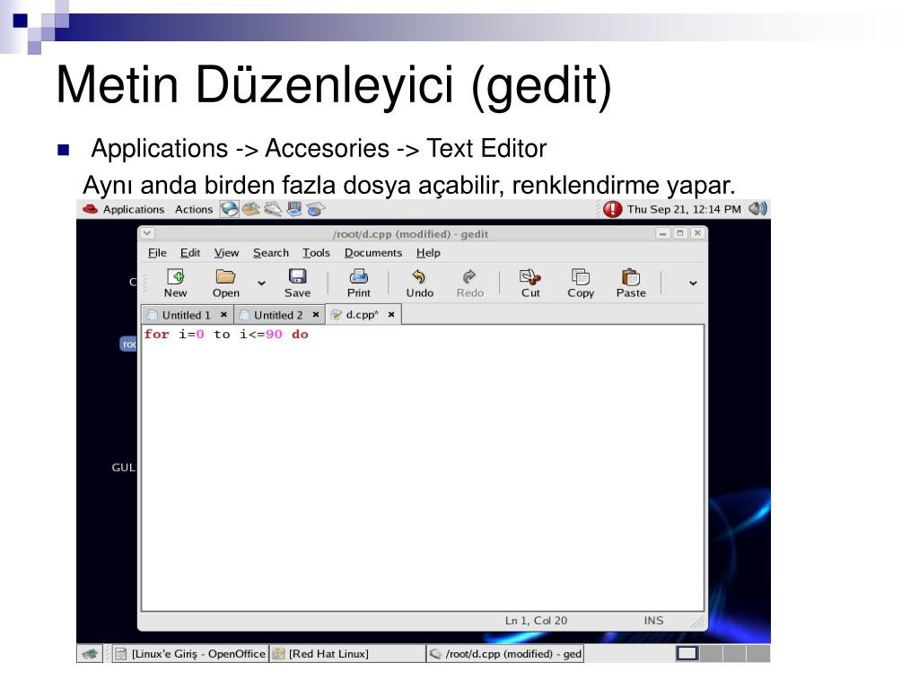919x689 pixels.
Task: Expand the toolbar overflow chevron
Action: (693, 283)
